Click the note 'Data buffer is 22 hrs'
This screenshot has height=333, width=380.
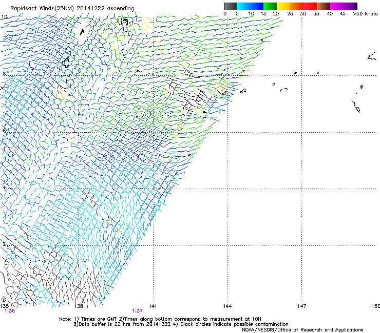[105, 324]
